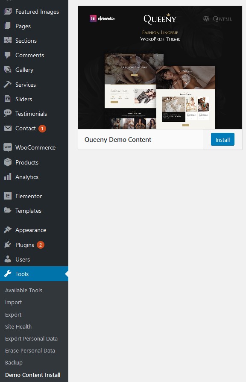This screenshot has width=246, height=382.
Task: Click the Gallery icon in the sidebar
Action: (8, 70)
